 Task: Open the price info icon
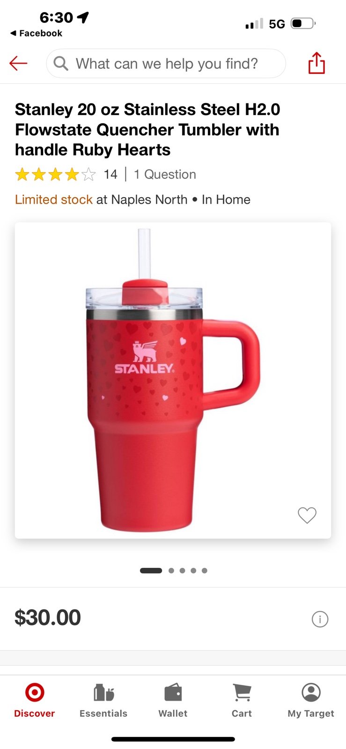(x=320, y=619)
